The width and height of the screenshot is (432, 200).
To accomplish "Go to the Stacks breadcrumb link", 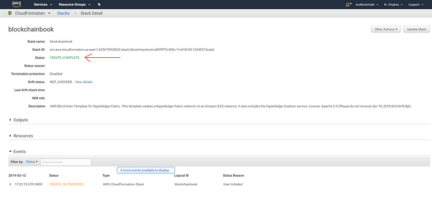I will click(x=63, y=13).
